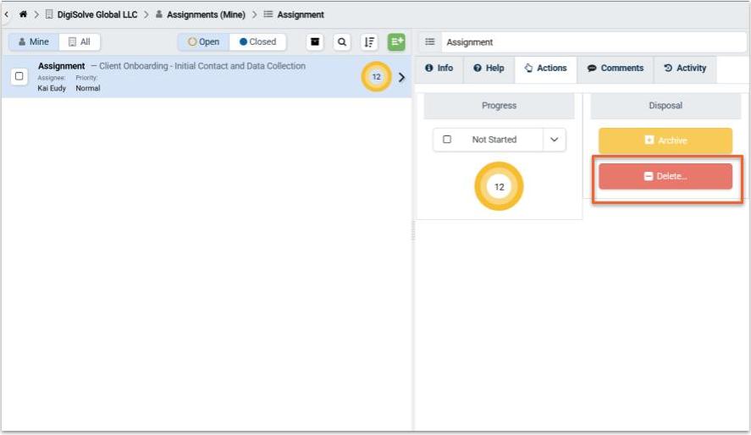This screenshot has height=435, width=751.
Task: Click the progress ring 12 in list row
Action: [x=376, y=77]
